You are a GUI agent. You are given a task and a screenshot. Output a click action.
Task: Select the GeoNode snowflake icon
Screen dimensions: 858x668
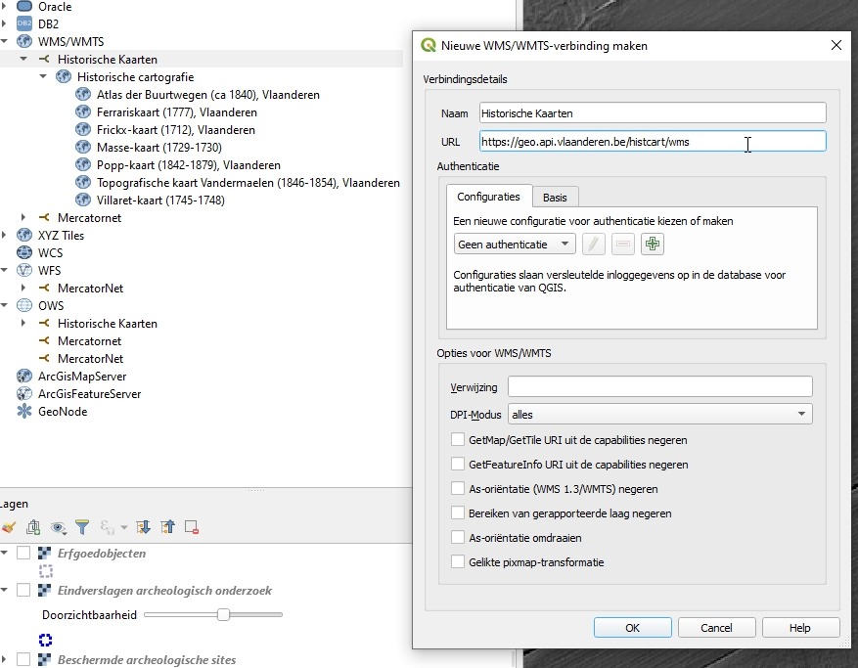click(24, 412)
